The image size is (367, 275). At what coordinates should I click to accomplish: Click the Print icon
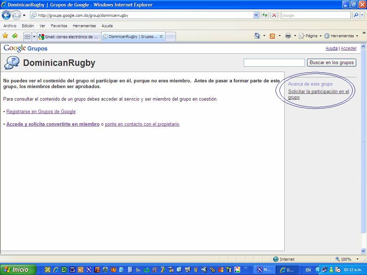click(288, 36)
